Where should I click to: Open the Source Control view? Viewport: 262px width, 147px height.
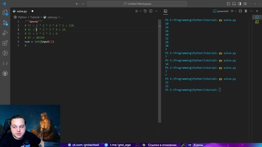point(5,23)
